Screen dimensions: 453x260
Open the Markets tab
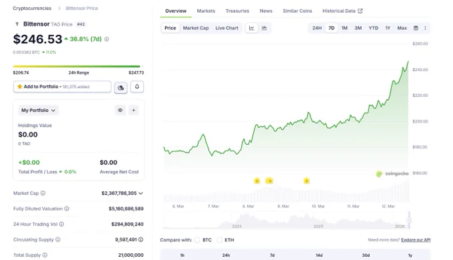click(206, 11)
